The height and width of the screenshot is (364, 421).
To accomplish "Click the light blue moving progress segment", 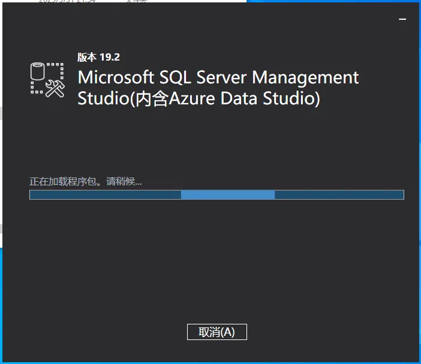I will pyautogui.click(x=228, y=195).
